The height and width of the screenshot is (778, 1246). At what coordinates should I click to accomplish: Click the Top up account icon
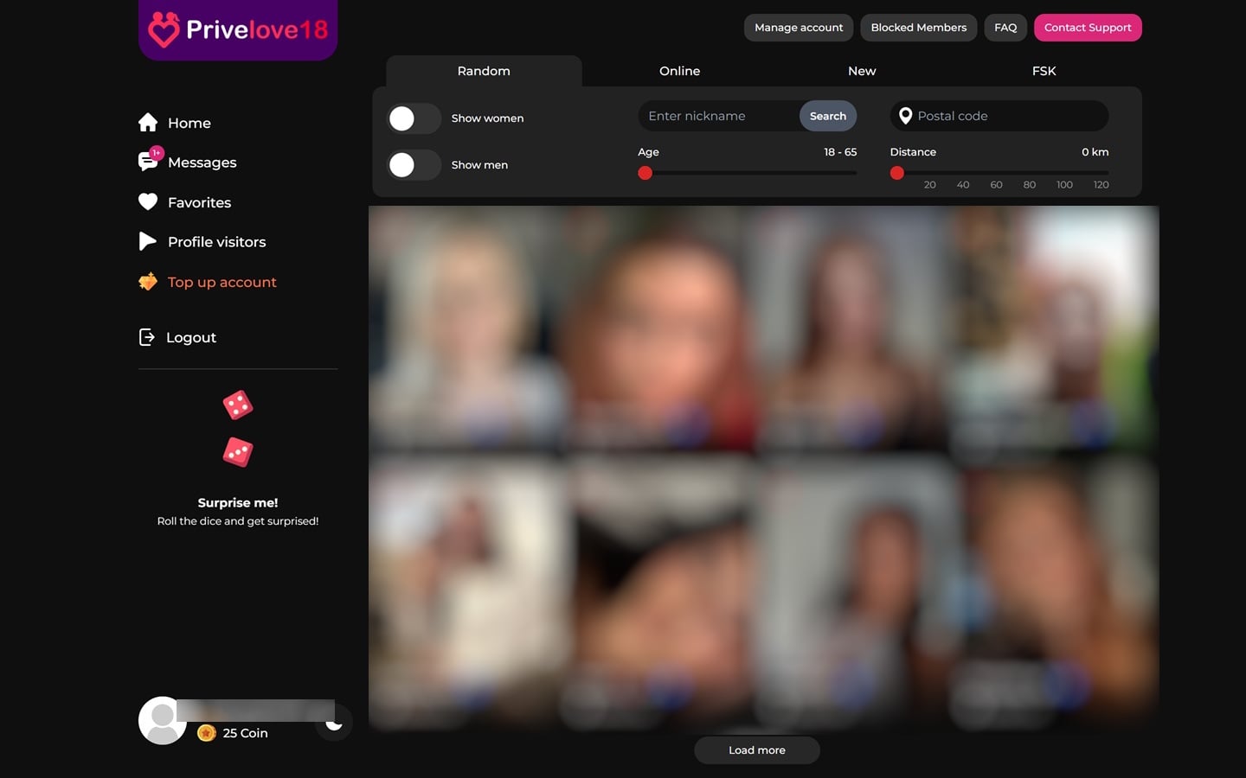tap(148, 282)
